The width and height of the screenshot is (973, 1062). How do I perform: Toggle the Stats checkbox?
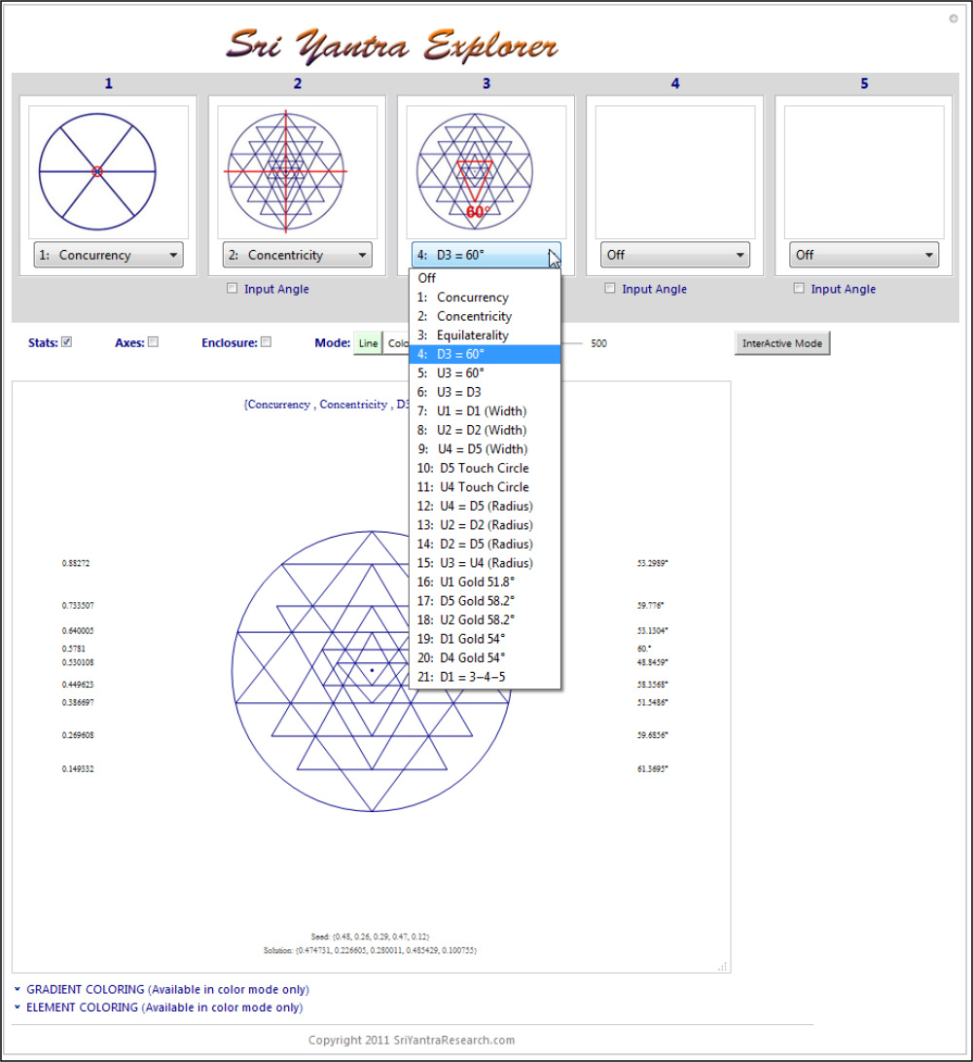[x=67, y=342]
